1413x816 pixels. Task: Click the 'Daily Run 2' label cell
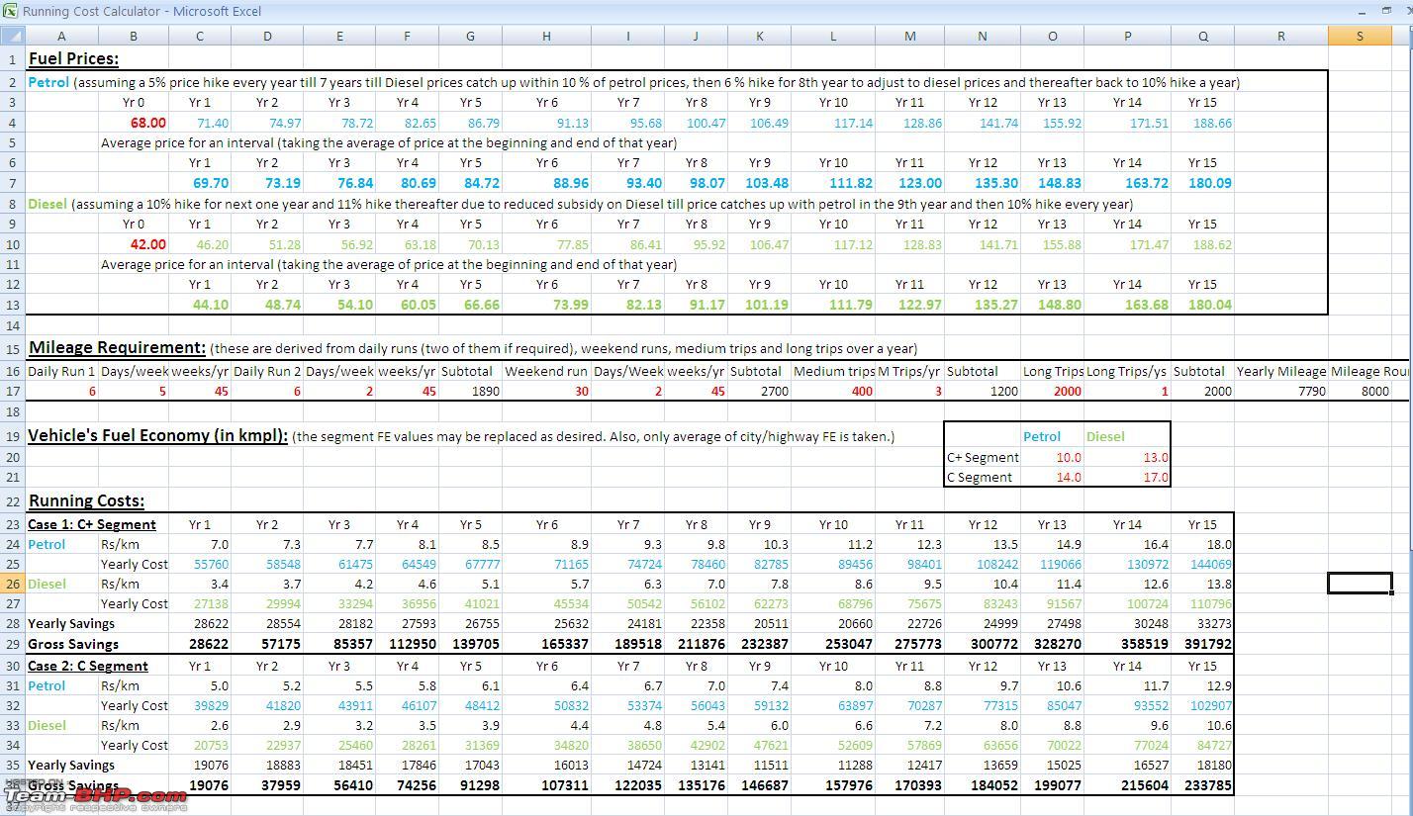(267, 371)
